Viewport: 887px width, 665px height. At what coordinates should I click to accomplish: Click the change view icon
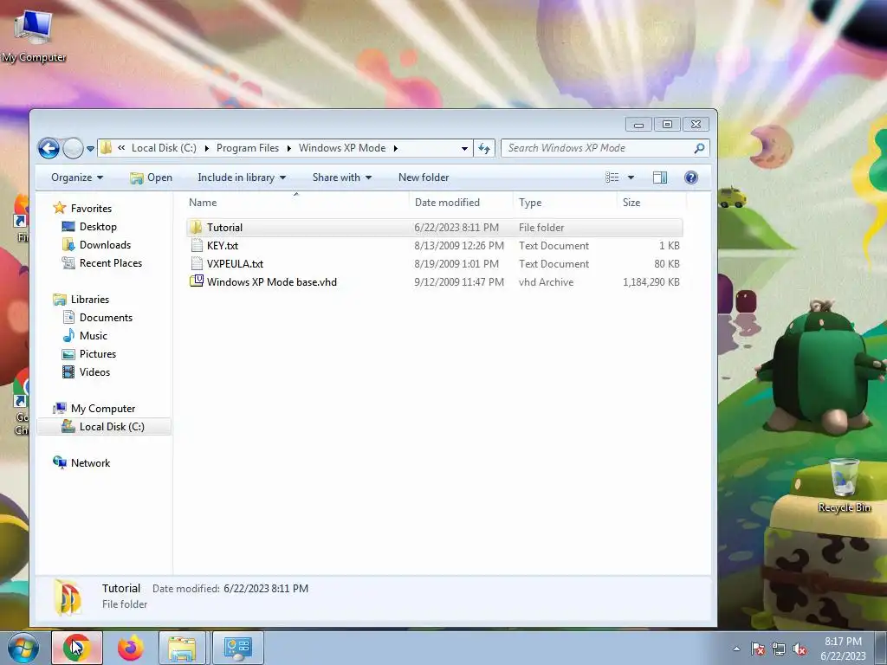point(612,178)
